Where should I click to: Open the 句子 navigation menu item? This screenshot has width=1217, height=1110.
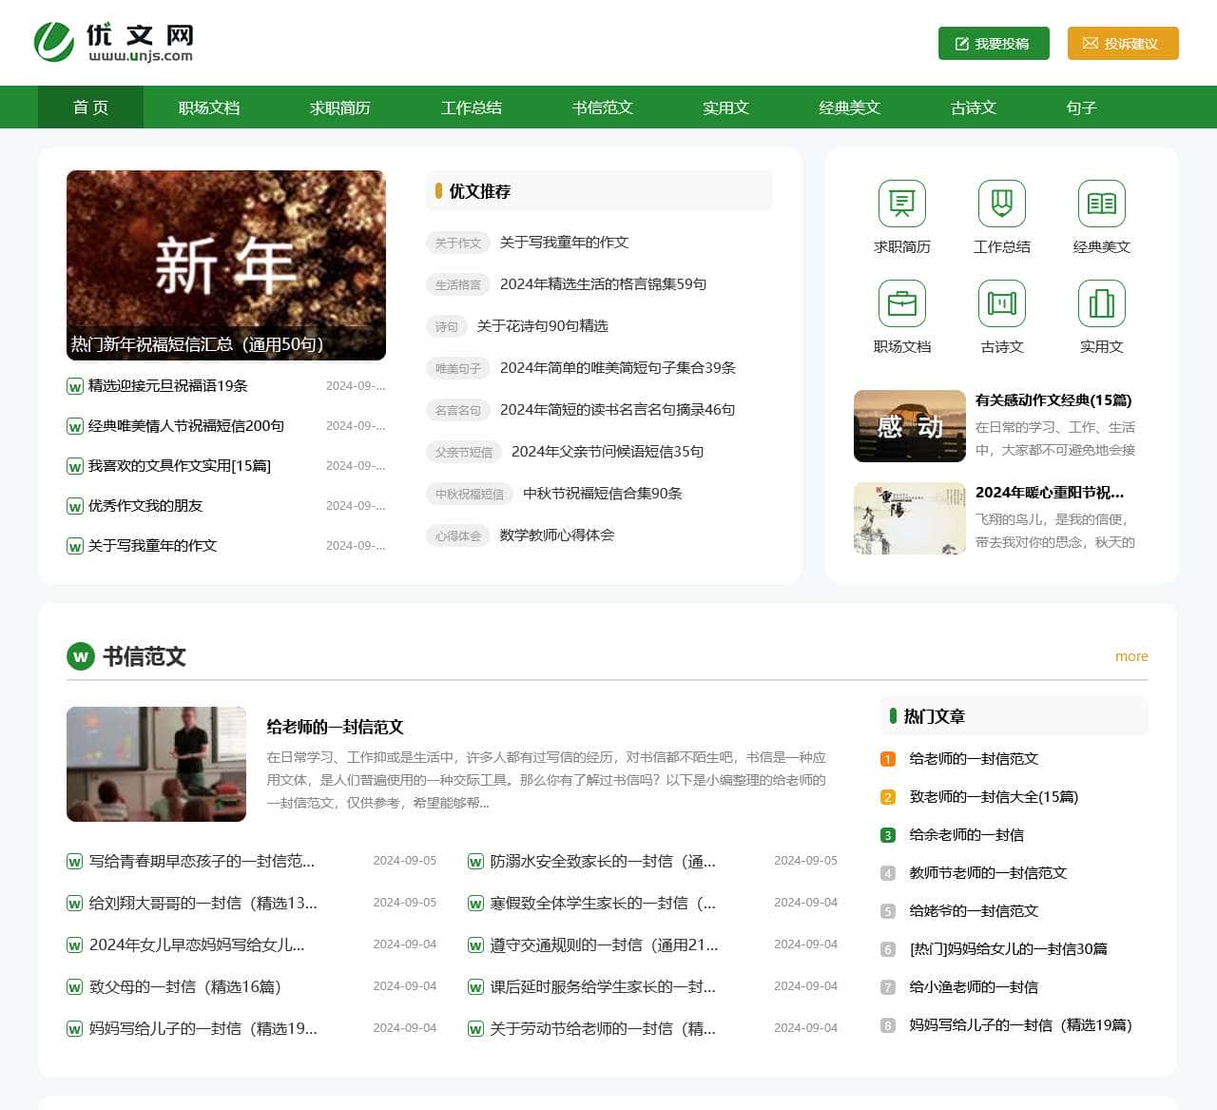click(1080, 107)
